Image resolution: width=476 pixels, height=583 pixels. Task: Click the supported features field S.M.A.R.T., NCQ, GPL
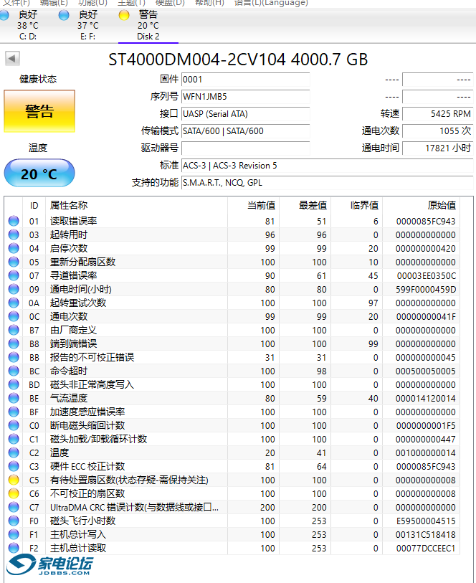click(327, 183)
